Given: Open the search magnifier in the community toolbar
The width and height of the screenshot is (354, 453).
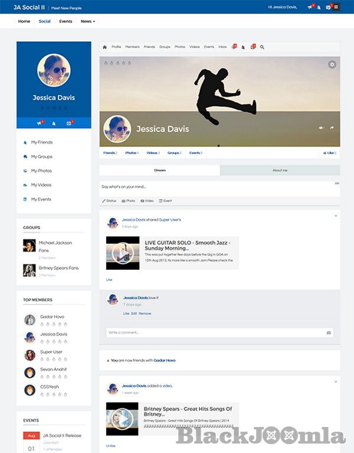Looking at the screenshot, I should 263,47.
